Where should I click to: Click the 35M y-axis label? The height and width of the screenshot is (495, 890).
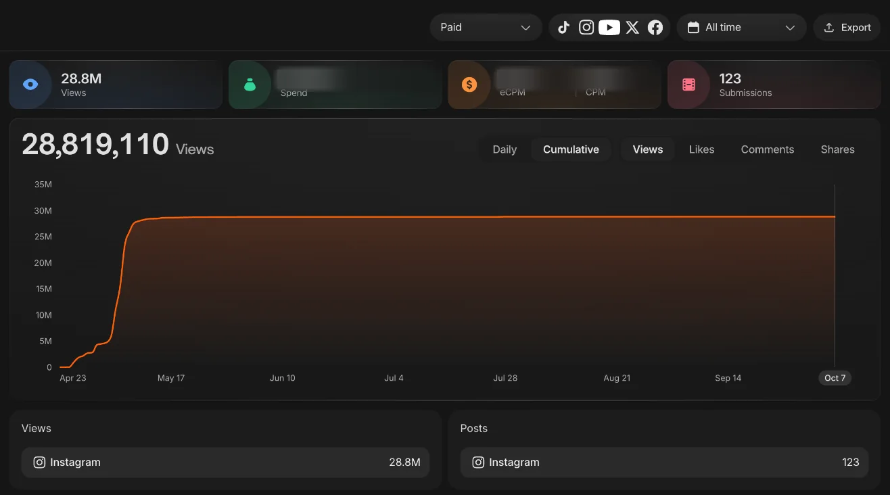pyautogui.click(x=43, y=185)
